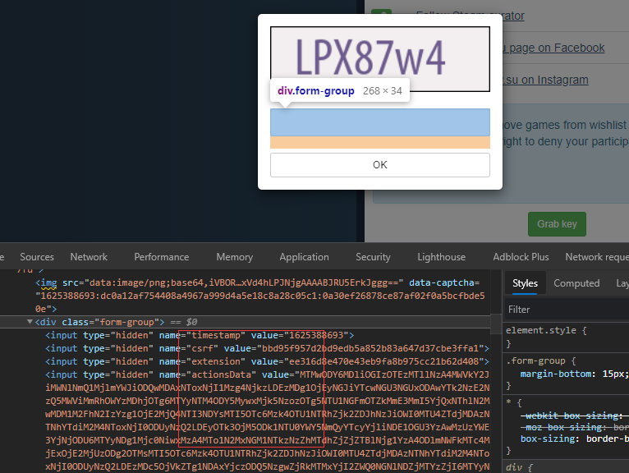Viewport: 629px width, 473px height.
Task: Open the Performance tab
Action: 161,257
